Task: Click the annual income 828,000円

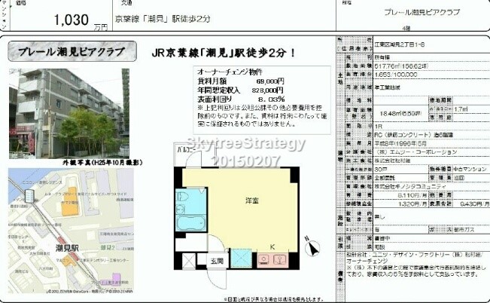Action: click(x=267, y=90)
